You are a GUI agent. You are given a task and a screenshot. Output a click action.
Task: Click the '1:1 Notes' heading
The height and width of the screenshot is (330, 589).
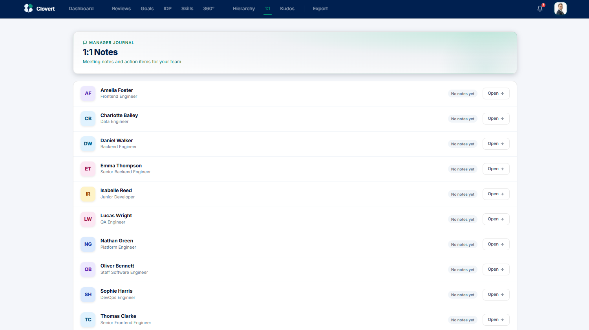(100, 52)
